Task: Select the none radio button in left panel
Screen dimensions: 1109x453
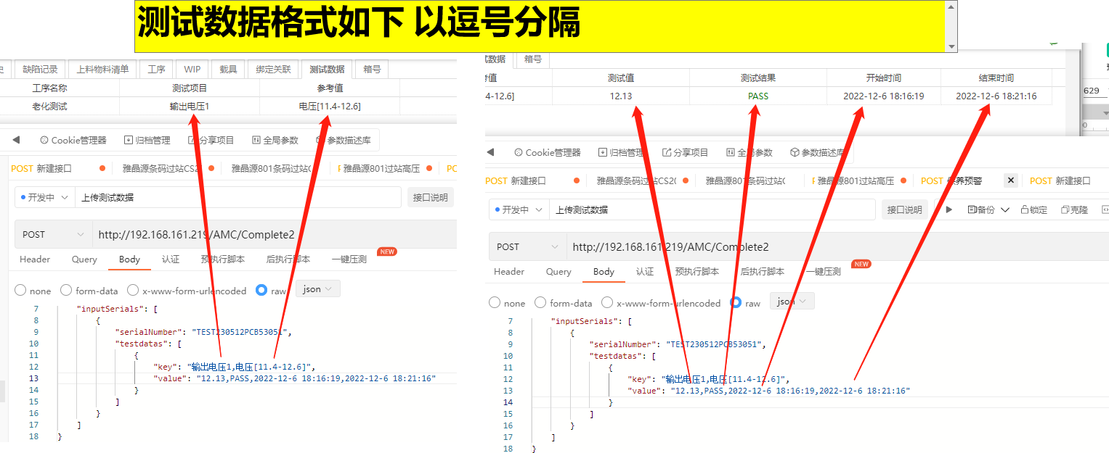Action: (x=21, y=291)
